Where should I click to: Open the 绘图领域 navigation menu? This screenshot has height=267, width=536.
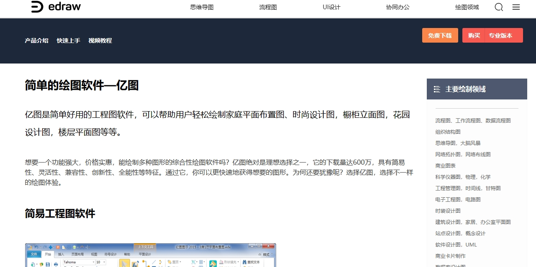pyautogui.click(x=467, y=7)
